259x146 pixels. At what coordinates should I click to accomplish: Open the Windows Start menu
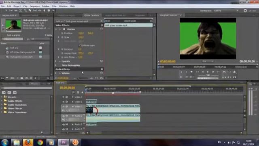[4, 142]
